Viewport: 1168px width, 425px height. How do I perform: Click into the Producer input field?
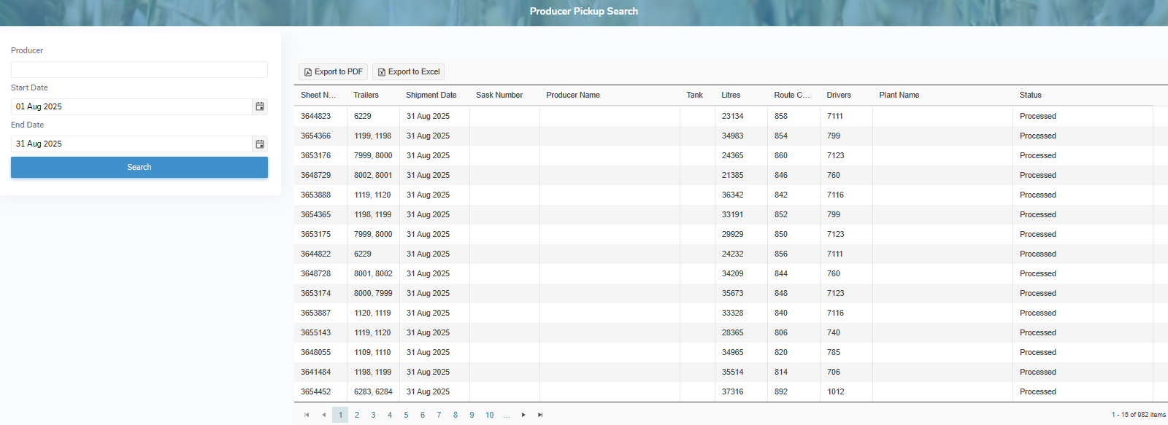coord(139,70)
